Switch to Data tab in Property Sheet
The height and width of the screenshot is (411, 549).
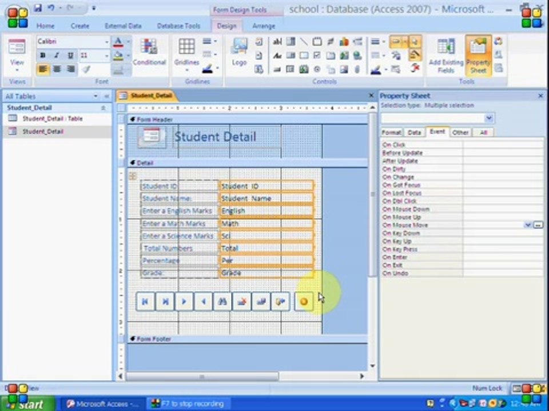pos(414,132)
